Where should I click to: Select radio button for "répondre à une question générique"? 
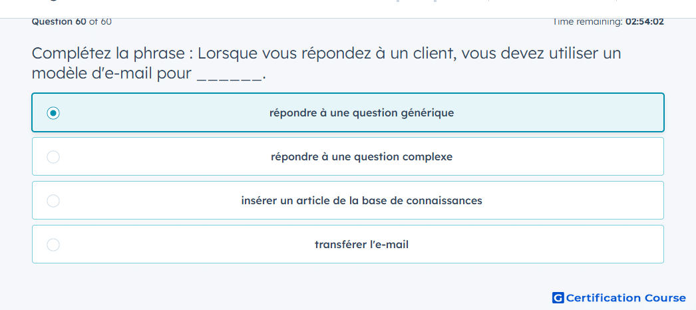click(x=53, y=113)
